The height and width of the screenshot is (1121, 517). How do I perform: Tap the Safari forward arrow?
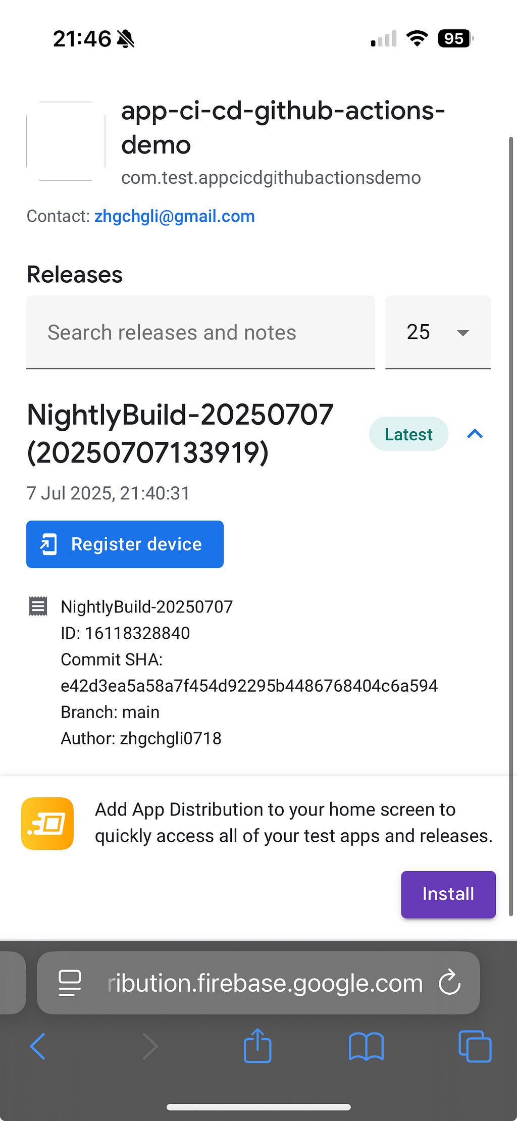click(x=150, y=1046)
